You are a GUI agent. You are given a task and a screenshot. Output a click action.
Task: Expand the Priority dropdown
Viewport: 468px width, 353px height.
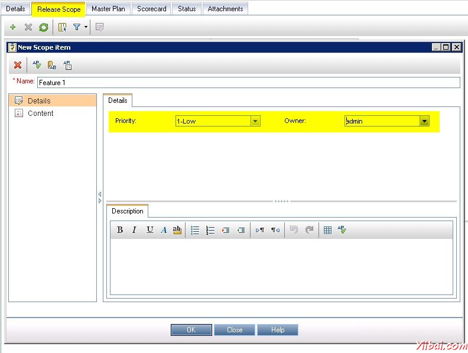[x=255, y=121]
